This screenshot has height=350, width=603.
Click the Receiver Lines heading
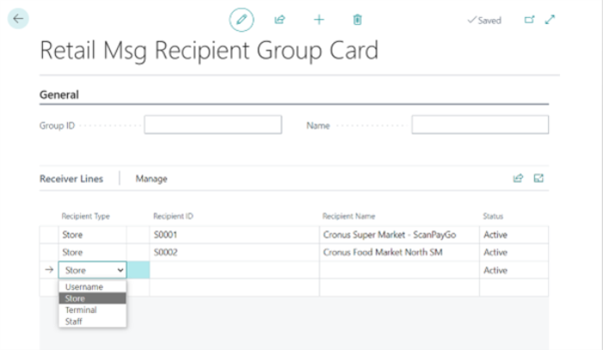71,179
